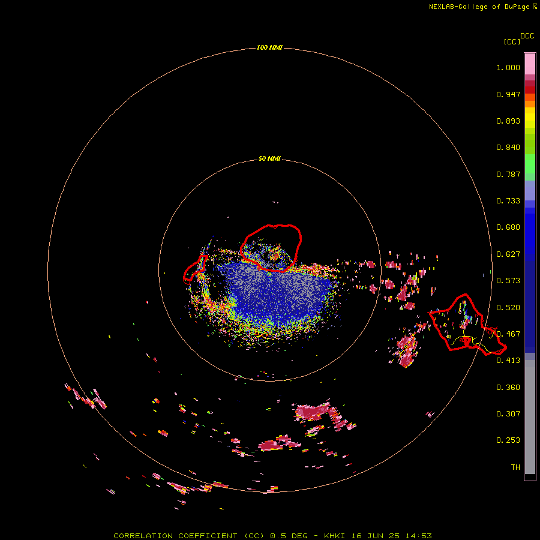Screen dimensions: 540x540
Task: Select the 1.000 color bar value
Action: [508, 67]
